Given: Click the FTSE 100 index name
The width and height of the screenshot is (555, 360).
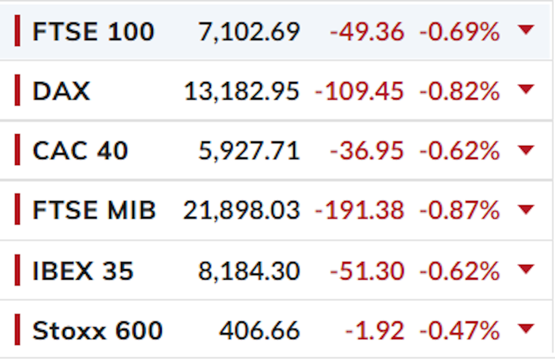Looking at the screenshot, I should pyautogui.click(x=93, y=32).
